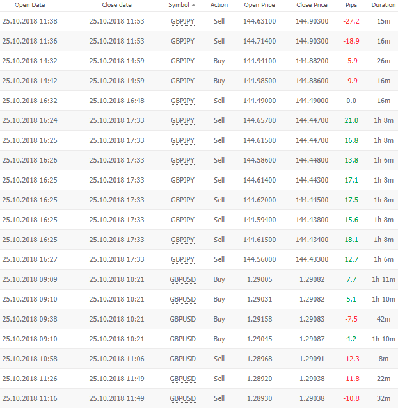Open GBPJPY link in the 13.8 pips row
Viewport: 398px width, 408px height.
(182, 160)
